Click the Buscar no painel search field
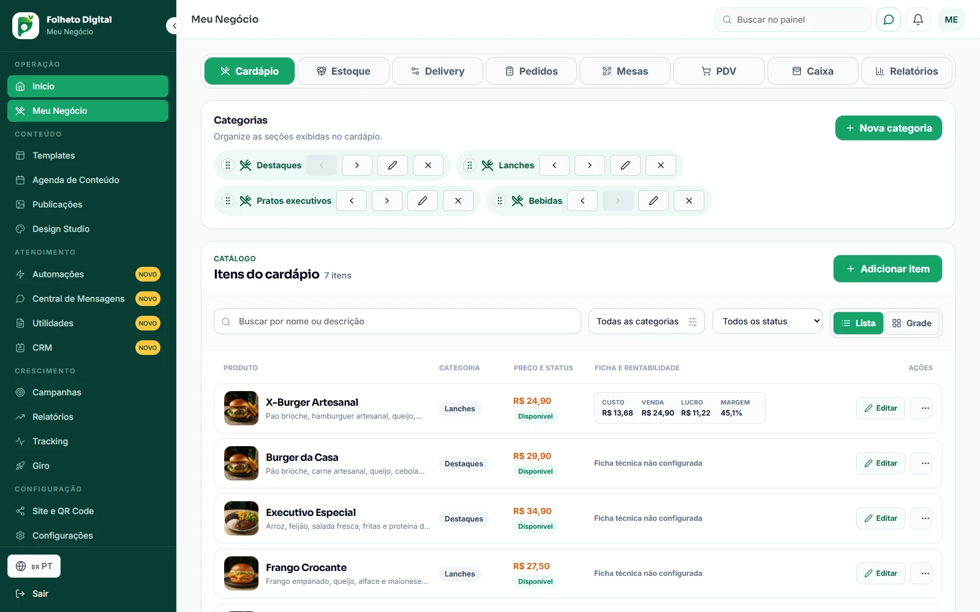The height and width of the screenshot is (612, 980). pyautogui.click(x=793, y=20)
